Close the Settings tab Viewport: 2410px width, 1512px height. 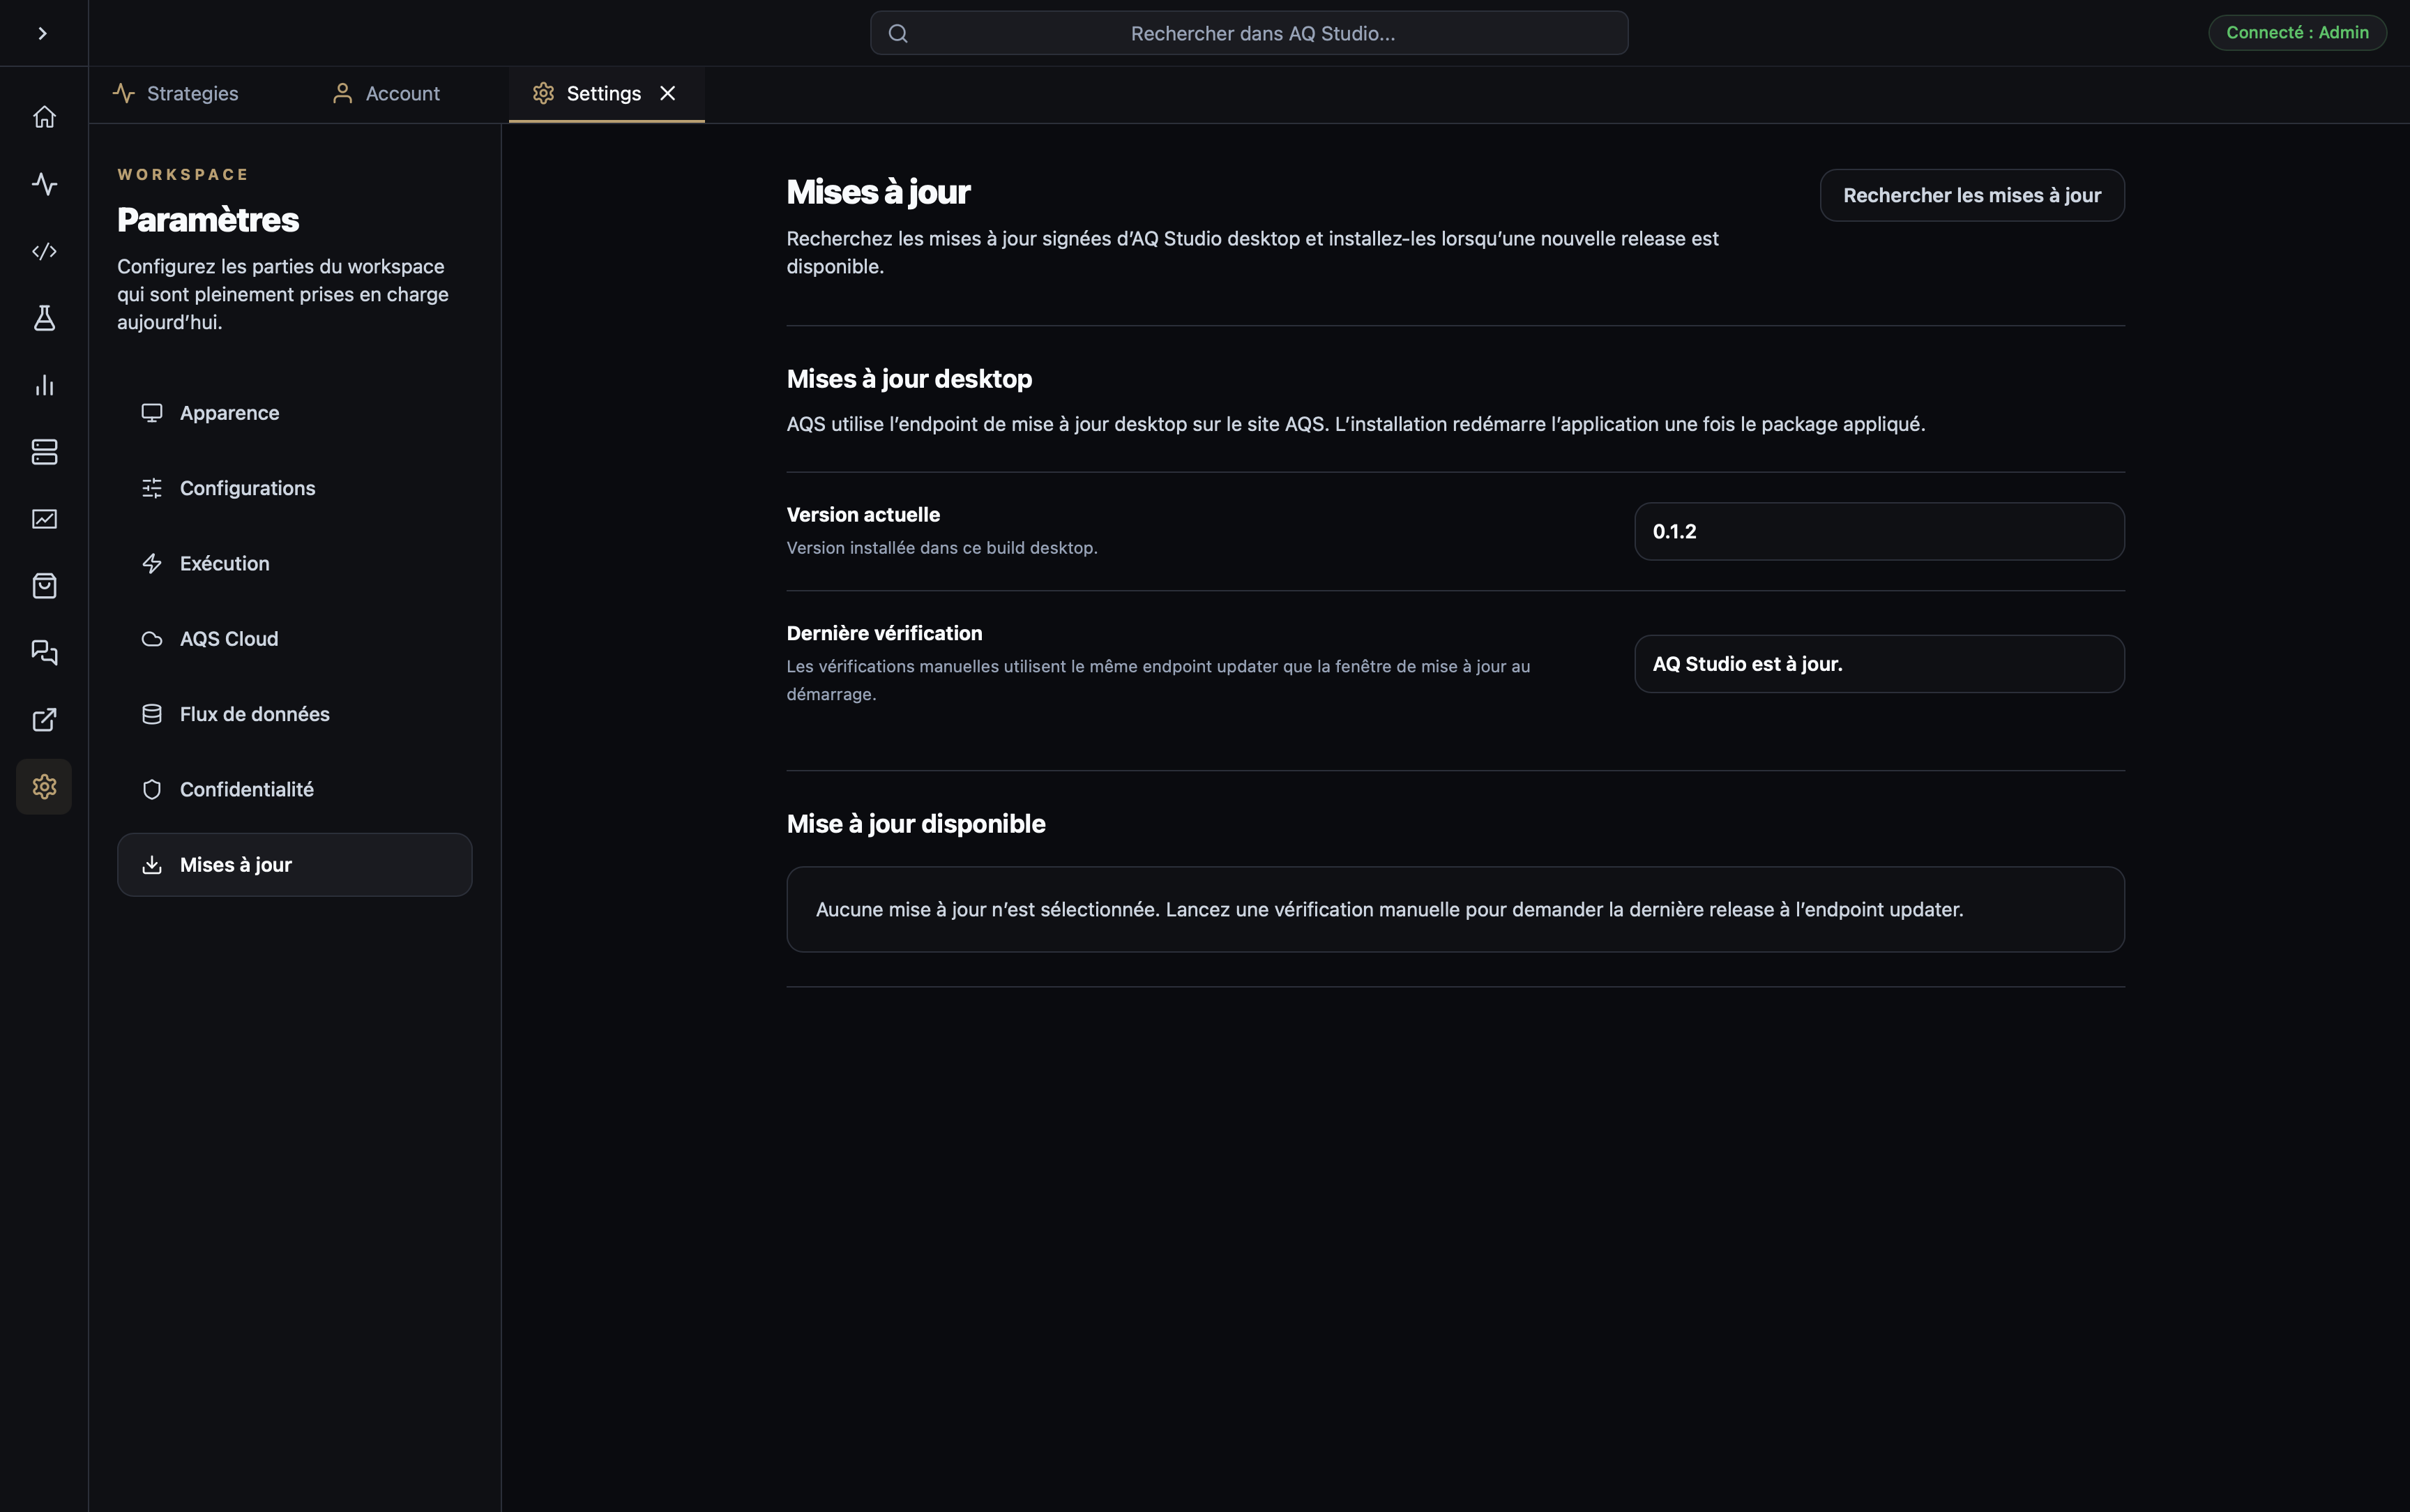(x=668, y=94)
